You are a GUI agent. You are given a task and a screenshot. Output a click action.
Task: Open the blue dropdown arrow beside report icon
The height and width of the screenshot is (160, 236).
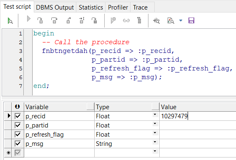[181, 20]
